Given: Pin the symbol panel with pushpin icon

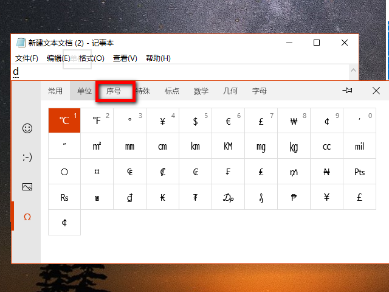Looking at the screenshot, I should click(348, 91).
